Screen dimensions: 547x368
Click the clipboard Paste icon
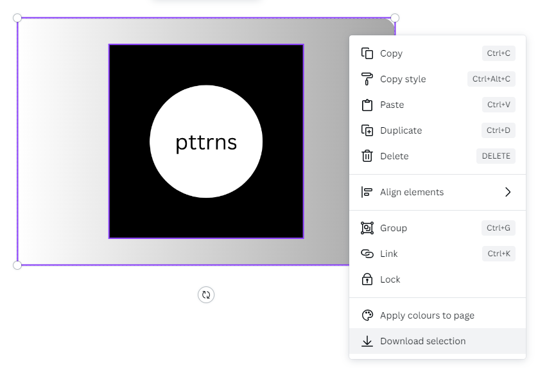367,105
